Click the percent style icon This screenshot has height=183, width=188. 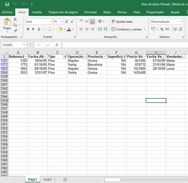[162, 29]
